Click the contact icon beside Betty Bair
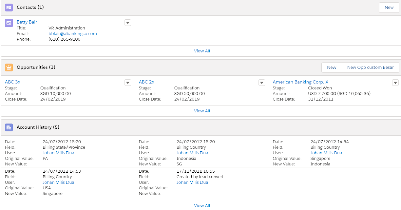The height and width of the screenshot is (210, 401). coord(9,22)
